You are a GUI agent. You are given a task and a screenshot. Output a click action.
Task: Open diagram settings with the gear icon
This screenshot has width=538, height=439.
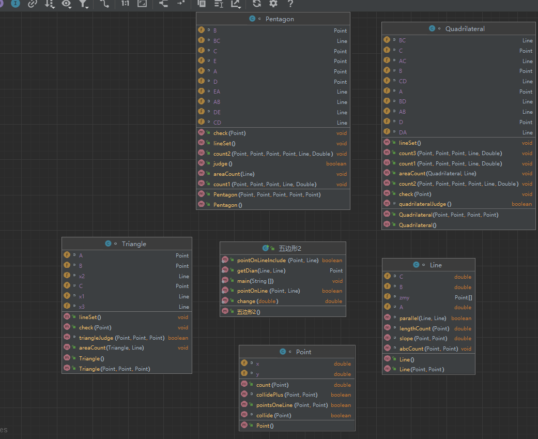[x=273, y=4]
